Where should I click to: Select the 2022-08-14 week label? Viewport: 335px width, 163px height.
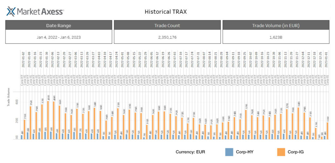pos(210,59)
